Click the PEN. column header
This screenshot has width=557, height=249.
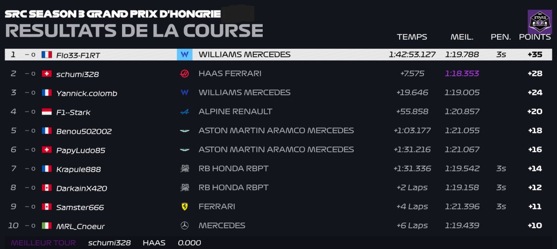tap(500, 37)
